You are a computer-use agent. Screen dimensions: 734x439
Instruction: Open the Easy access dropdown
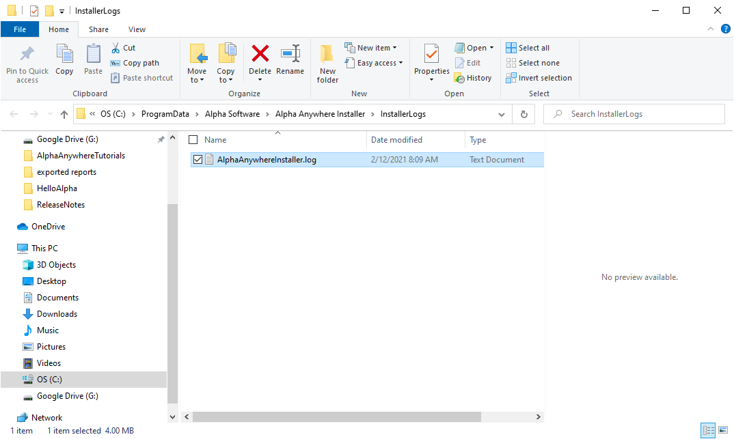[x=400, y=63]
